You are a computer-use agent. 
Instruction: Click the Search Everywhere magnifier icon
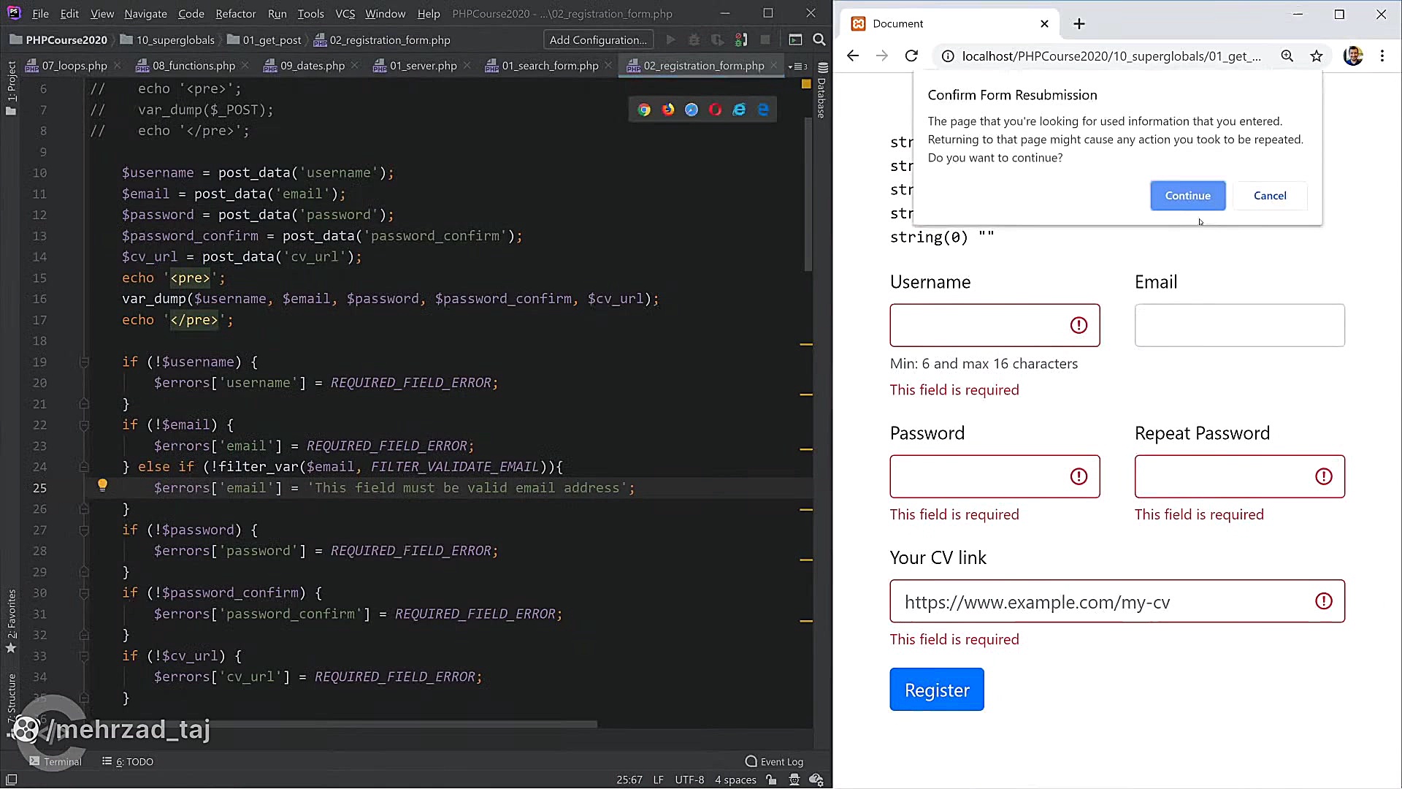[x=819, y=39]
